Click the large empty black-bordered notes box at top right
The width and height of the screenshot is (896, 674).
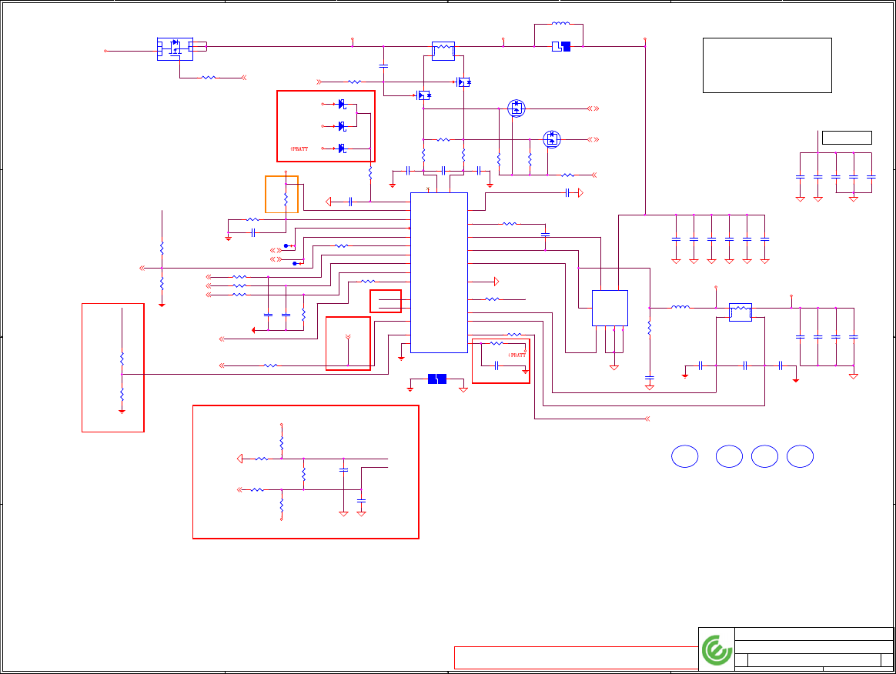(767, 65)
